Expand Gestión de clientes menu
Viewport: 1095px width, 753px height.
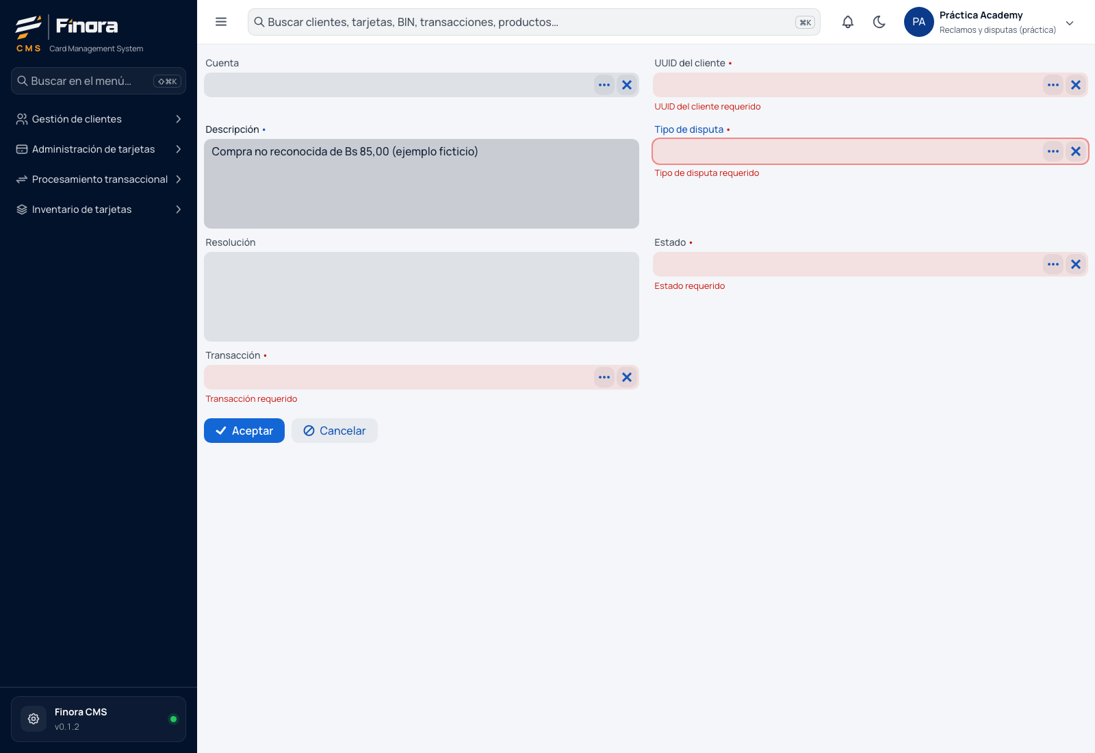pyautogui.click(x=99, y=119)
